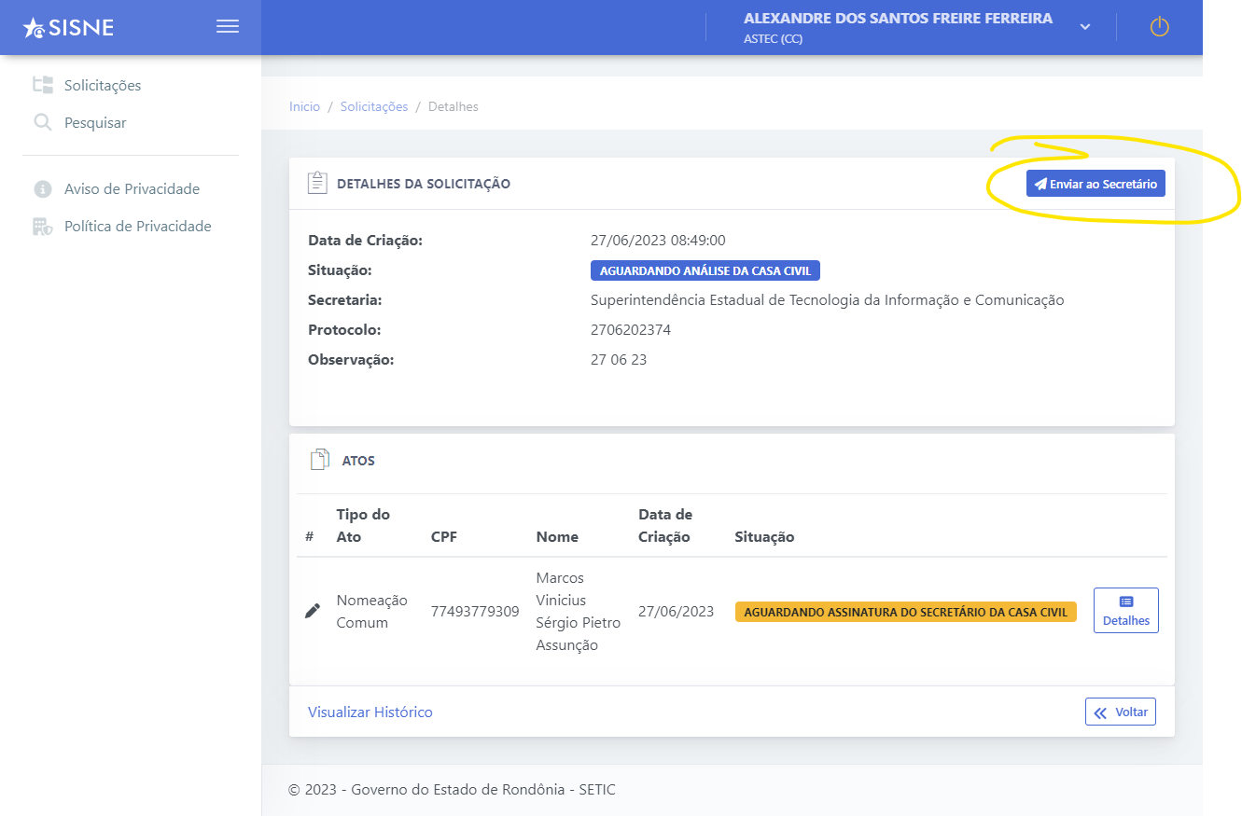The height and width of the screenshot is (816, 1242).
Task: Click the CPF column header
Action: [444, 536]
